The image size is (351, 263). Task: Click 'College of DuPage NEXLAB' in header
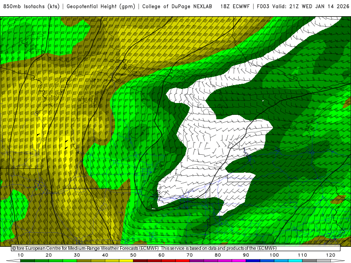pyautogui.click(x=177, y=7)
